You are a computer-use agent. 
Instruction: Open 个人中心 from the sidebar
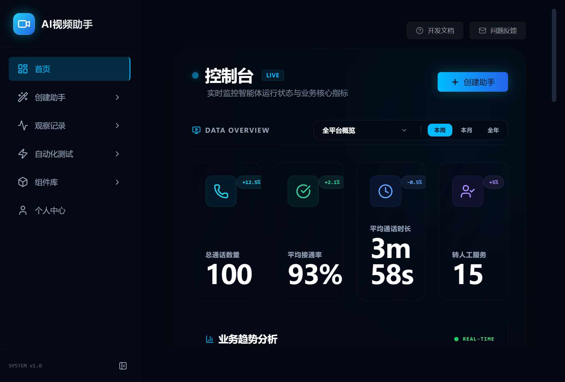point(50,210)
